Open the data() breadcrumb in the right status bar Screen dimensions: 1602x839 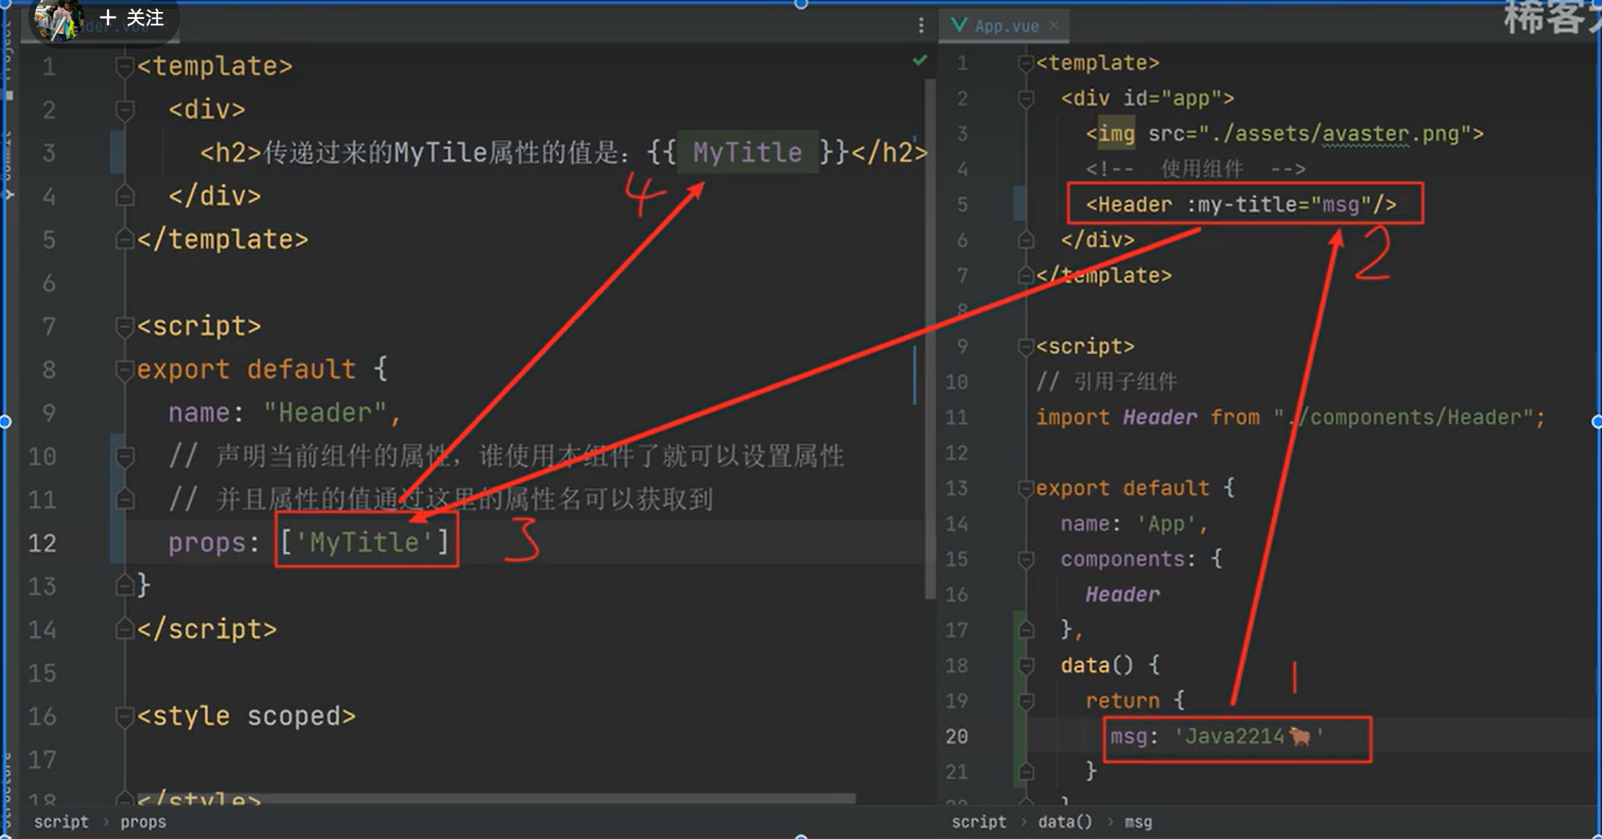(1065, 822)
